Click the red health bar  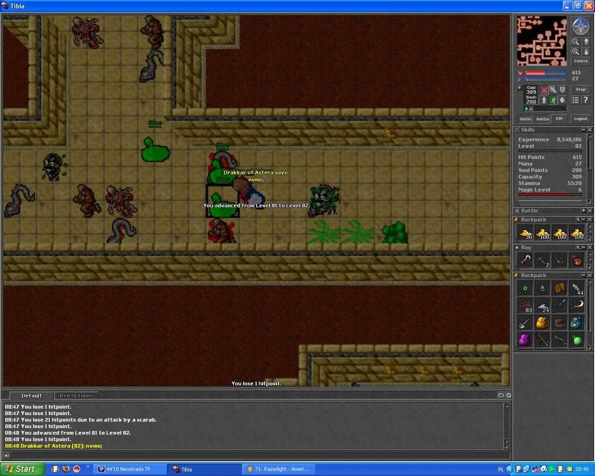tap(546, 73)
